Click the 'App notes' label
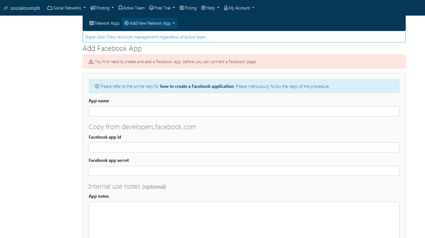Screen dimensions: 425x238 coord(99,196)
